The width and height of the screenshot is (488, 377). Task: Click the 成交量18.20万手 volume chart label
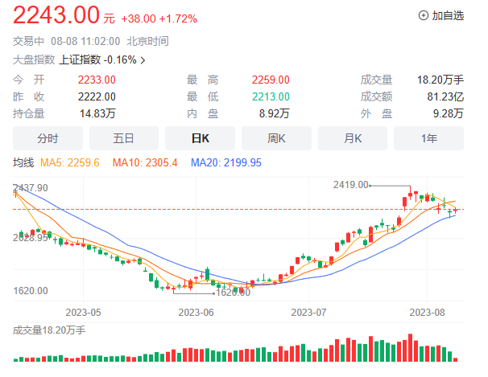[x=49, y=330]
